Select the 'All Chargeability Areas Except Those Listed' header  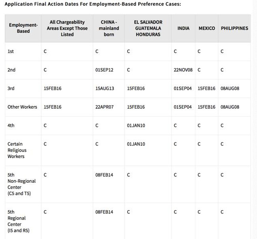pos(67,28)
